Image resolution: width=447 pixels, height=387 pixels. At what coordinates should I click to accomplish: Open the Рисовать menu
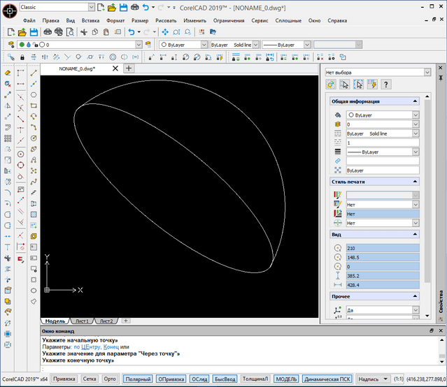click(x=166, y=21)
